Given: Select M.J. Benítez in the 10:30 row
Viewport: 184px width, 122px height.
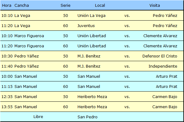Looking at the screenshot, I should point(89,56).
